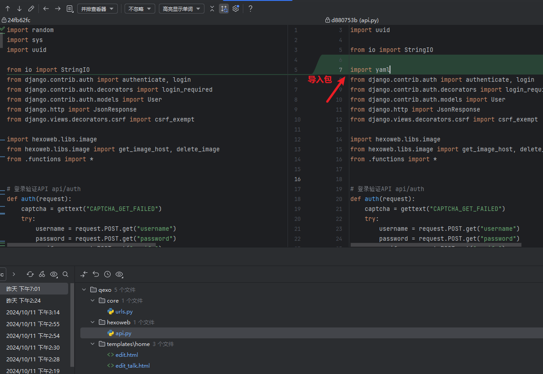Jump to previous difference with up arrow
The width and height of the screenshot is (543, 374).
coord(8,9)
